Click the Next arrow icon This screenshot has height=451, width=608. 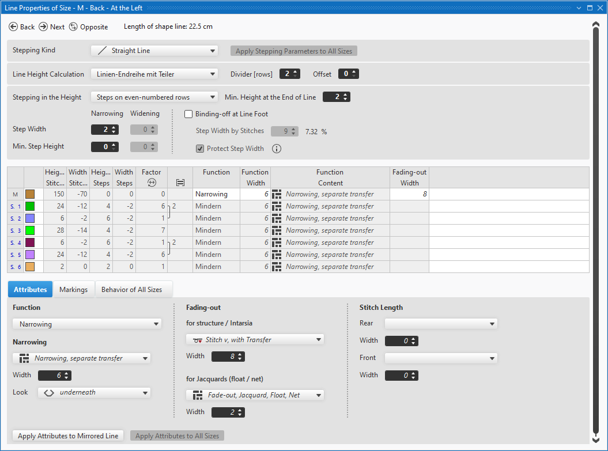pos(43,27)
